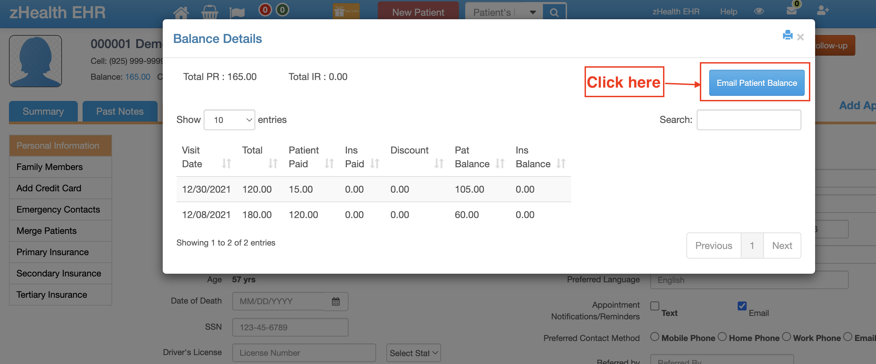
Task: Open the Select State dropdown
Action: pos(413,353)
